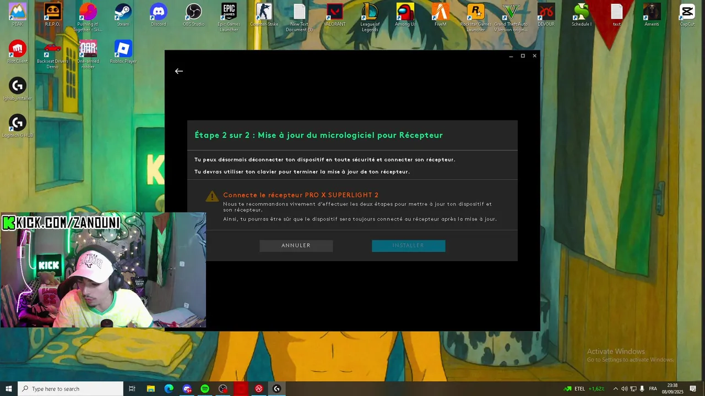Image resolution: width=705 pixels, height=396 pixels.
Task: Minimize the G HUB window
Action: (x=511, y=56)
